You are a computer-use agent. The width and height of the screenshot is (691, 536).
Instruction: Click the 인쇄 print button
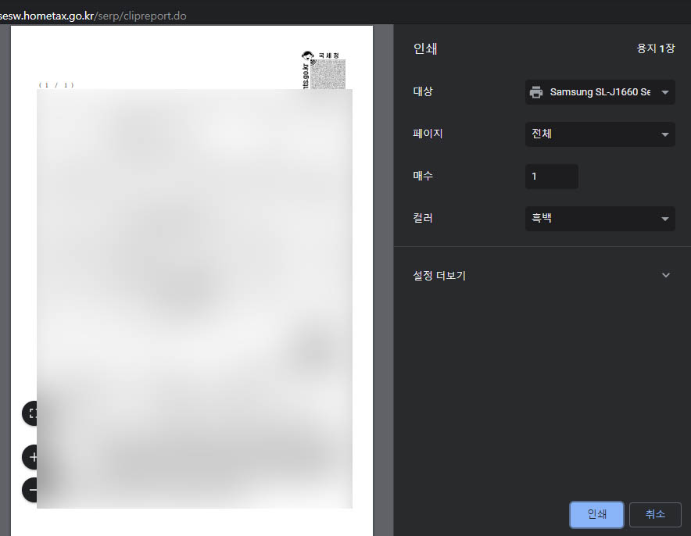pos(596,514)
